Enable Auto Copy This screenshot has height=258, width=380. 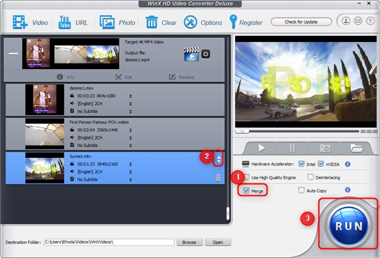pyautogui.click(x=301, y=190)
